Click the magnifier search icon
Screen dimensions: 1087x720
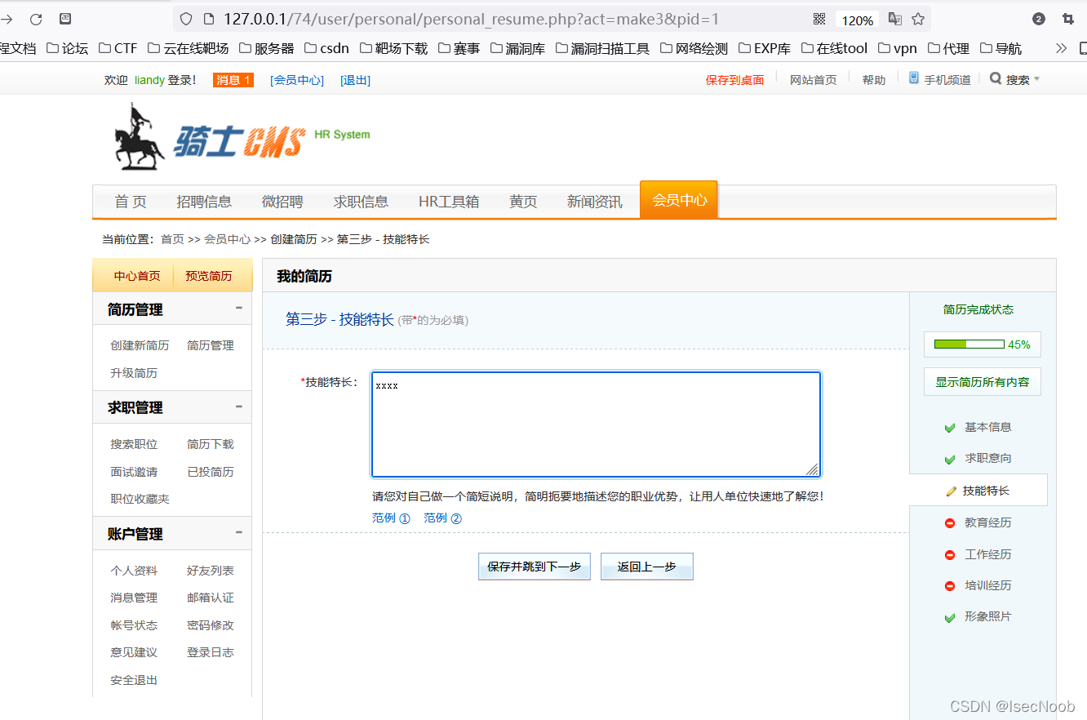tap(995, 78)
